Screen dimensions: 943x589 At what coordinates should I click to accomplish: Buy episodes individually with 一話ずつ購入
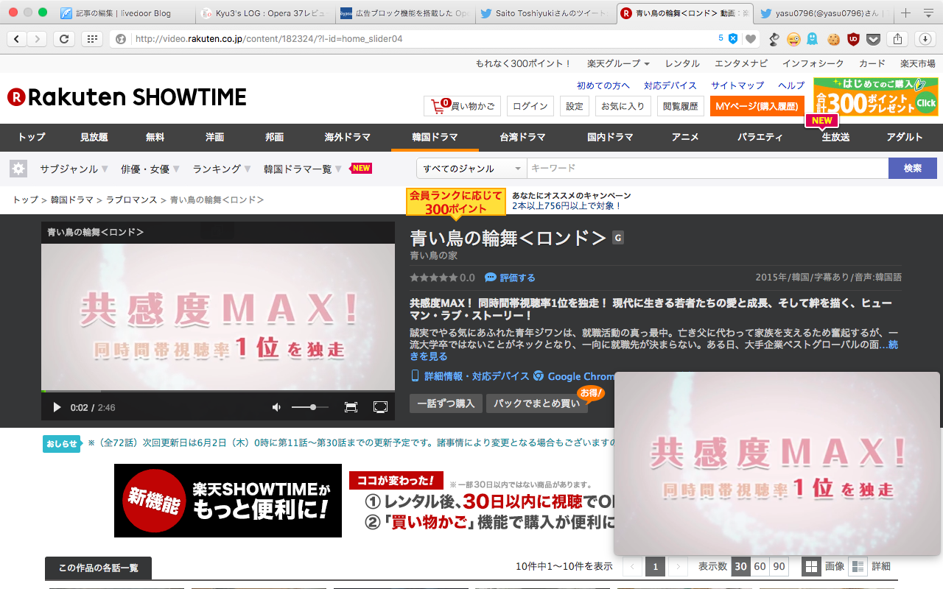coord(446,403)
